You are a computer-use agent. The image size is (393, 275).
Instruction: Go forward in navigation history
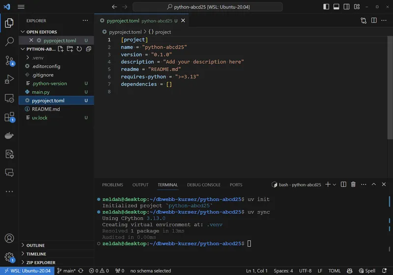coord(125,7)
